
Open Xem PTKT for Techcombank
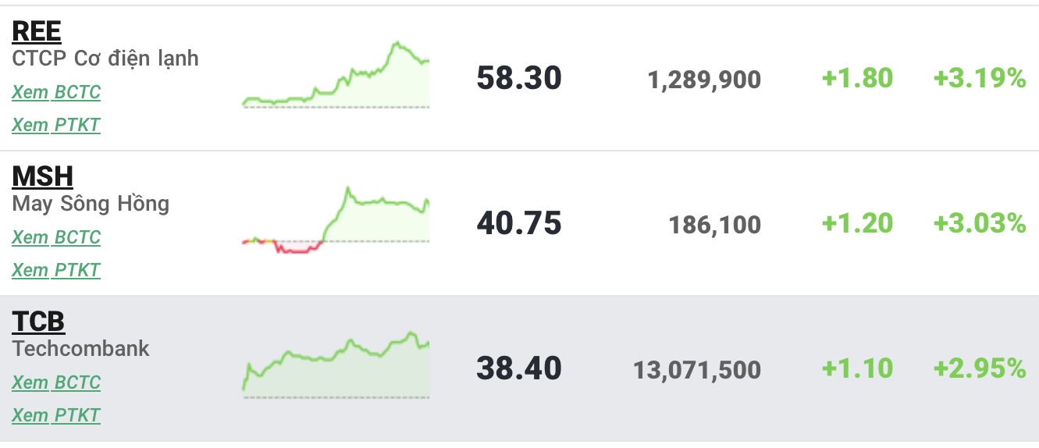pyautogui.click(x=56, y=415)
